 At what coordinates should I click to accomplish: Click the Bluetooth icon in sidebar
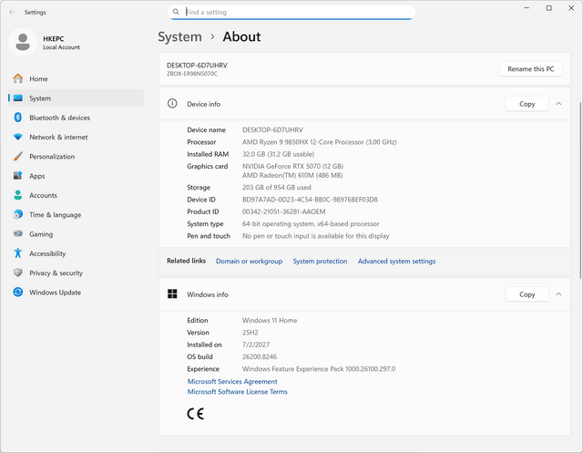pyautogui.click(x=18, y=118)
